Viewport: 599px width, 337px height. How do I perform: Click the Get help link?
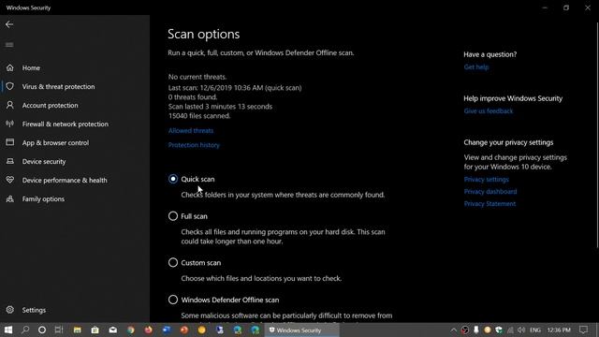click(476, 66)
